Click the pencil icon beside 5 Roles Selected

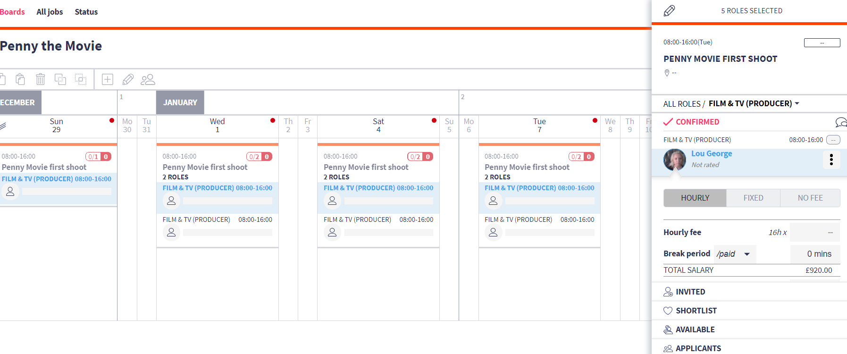[x=669, y=11]
